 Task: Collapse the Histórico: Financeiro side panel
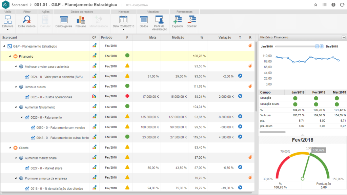click(x=343, y=37)
